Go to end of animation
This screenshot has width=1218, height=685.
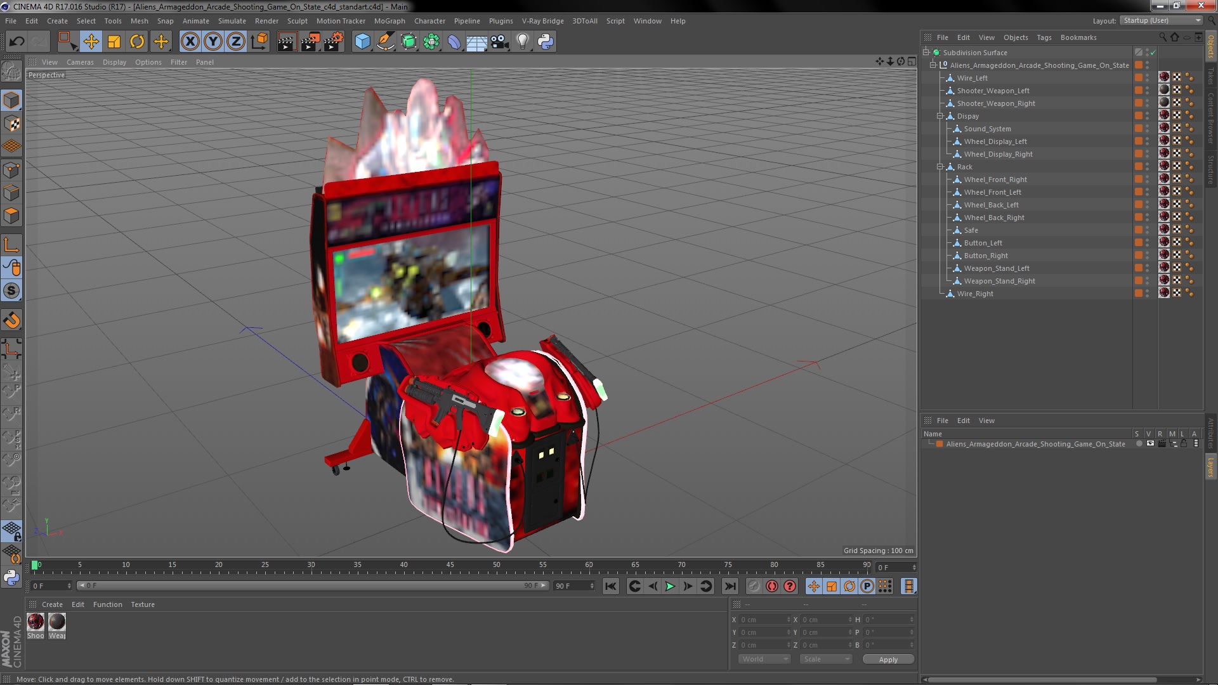tap(730, 586)
